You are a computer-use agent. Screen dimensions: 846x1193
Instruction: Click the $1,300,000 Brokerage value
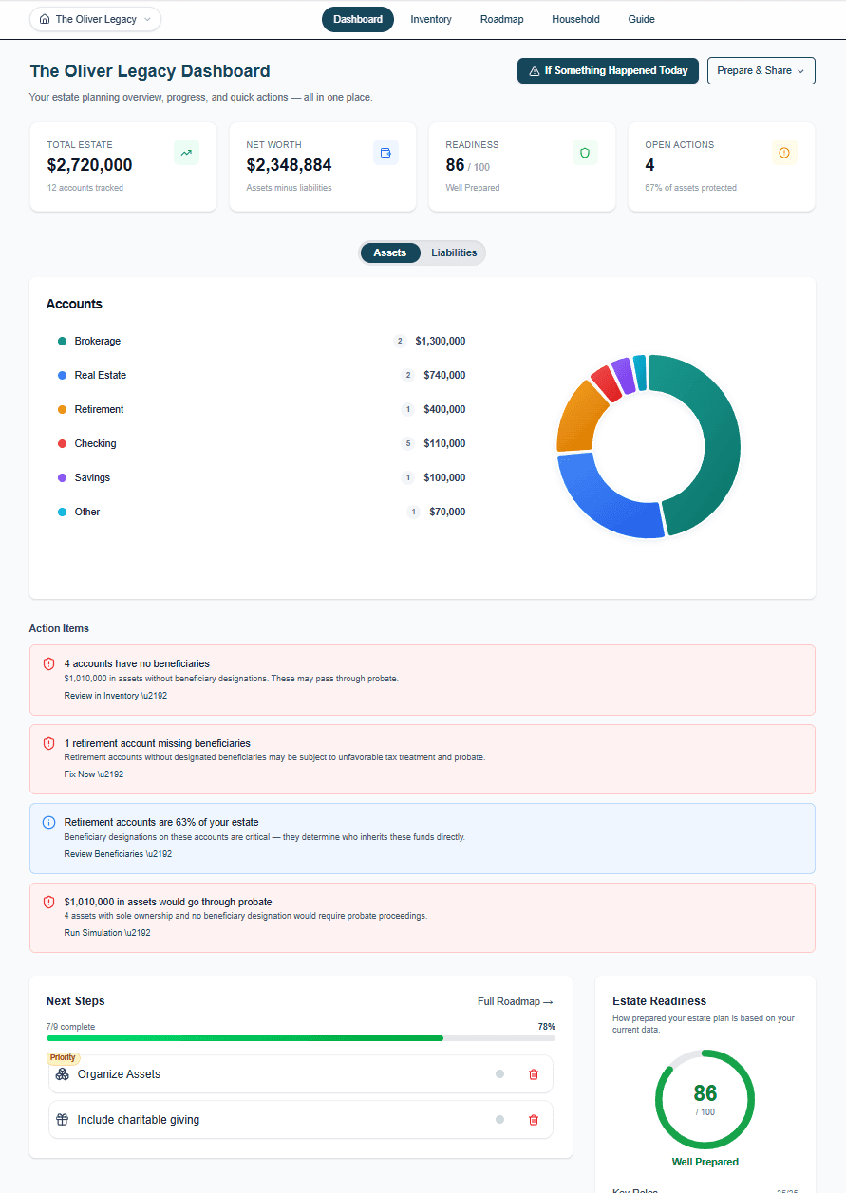pyautogui.click(x=441, y=341)
